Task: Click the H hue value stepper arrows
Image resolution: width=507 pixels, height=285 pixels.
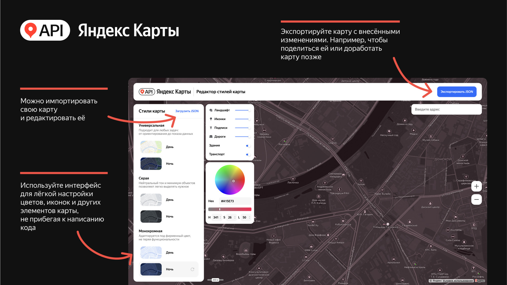Action: coord(220,217)
